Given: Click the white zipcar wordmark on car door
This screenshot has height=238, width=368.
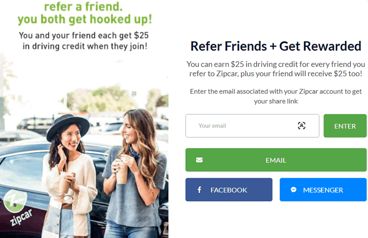Looking at the screenshot, I should [x=21, y=218].
